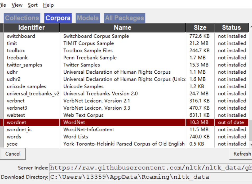Switch to the Collections tab
Viewport: 252px width, 184px height.
point(22,18)
